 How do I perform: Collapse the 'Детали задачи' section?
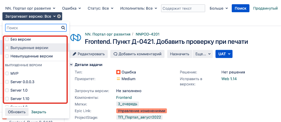pyautogui.click(x=71, y=65)
